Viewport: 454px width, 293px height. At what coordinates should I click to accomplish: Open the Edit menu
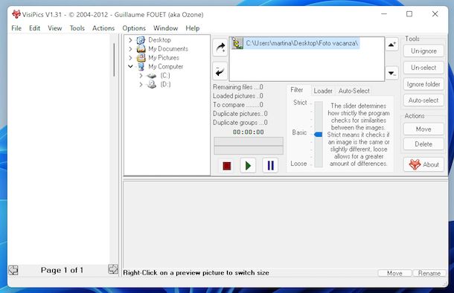34,28
